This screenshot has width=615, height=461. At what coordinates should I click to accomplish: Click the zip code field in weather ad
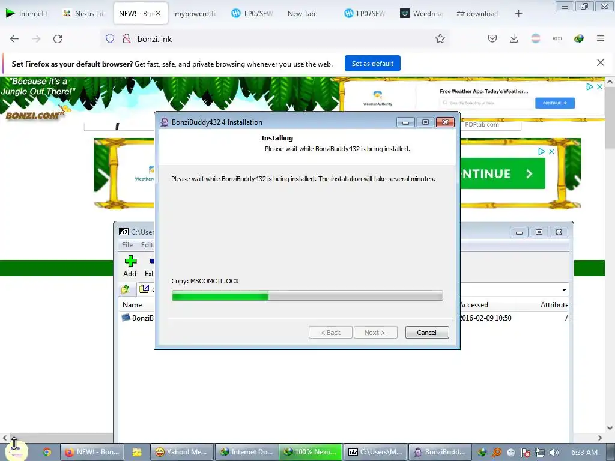(x=486, y=103)
